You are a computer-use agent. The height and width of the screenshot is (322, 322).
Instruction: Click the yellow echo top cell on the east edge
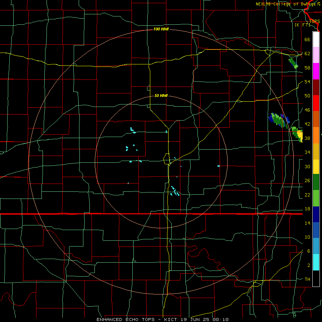(300, 136)
